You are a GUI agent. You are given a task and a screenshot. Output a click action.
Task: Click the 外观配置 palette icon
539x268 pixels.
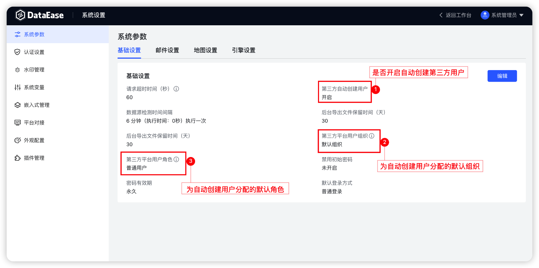(18, 140)
